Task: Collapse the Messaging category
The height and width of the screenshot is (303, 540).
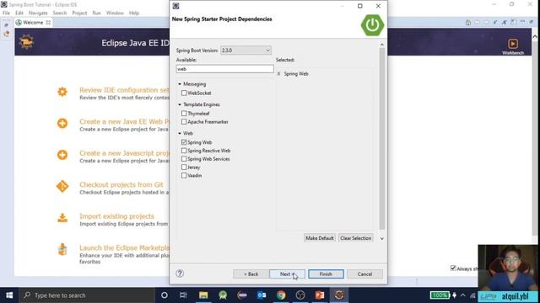Action: tap(180, 84)
